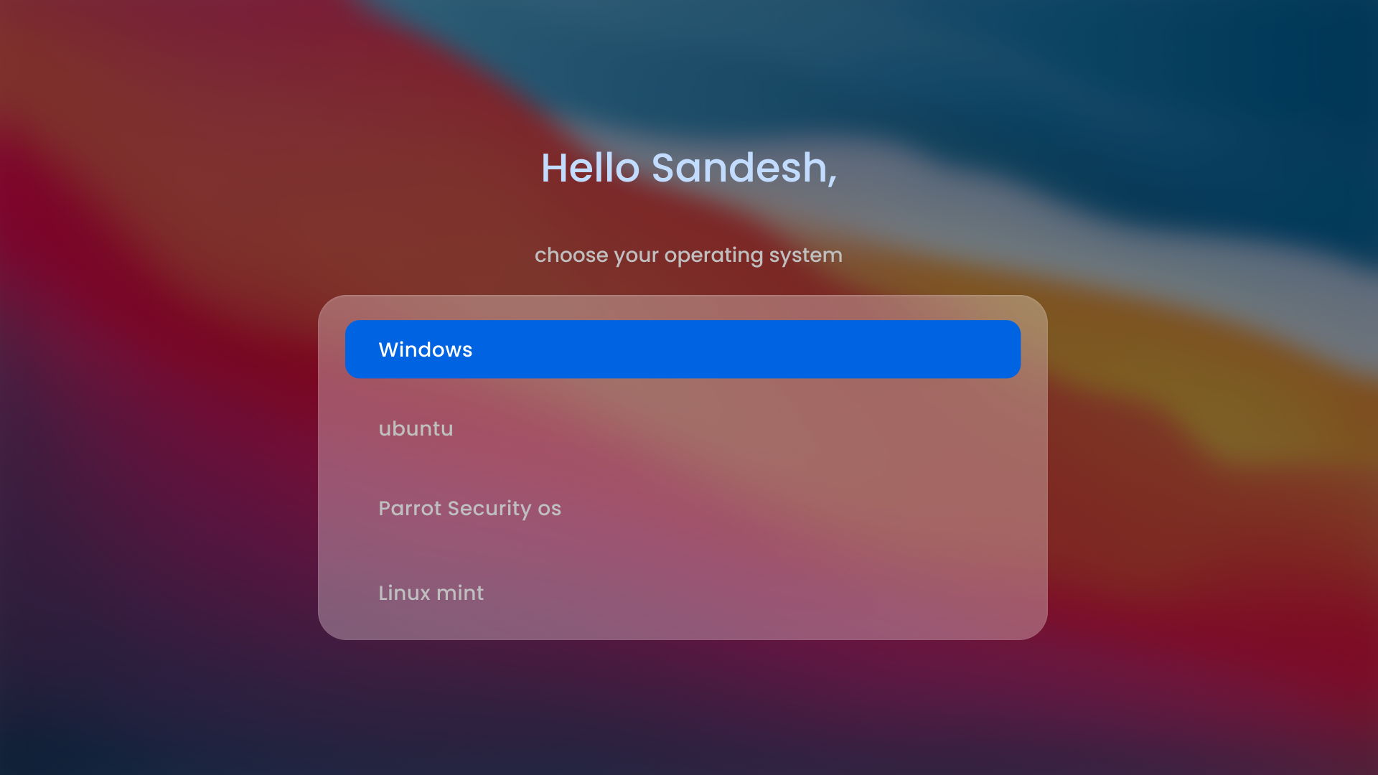Screen dimensions: 1378x775
Task: Click the word Sandesh in the greeting
Action: (x=744, y=168)
